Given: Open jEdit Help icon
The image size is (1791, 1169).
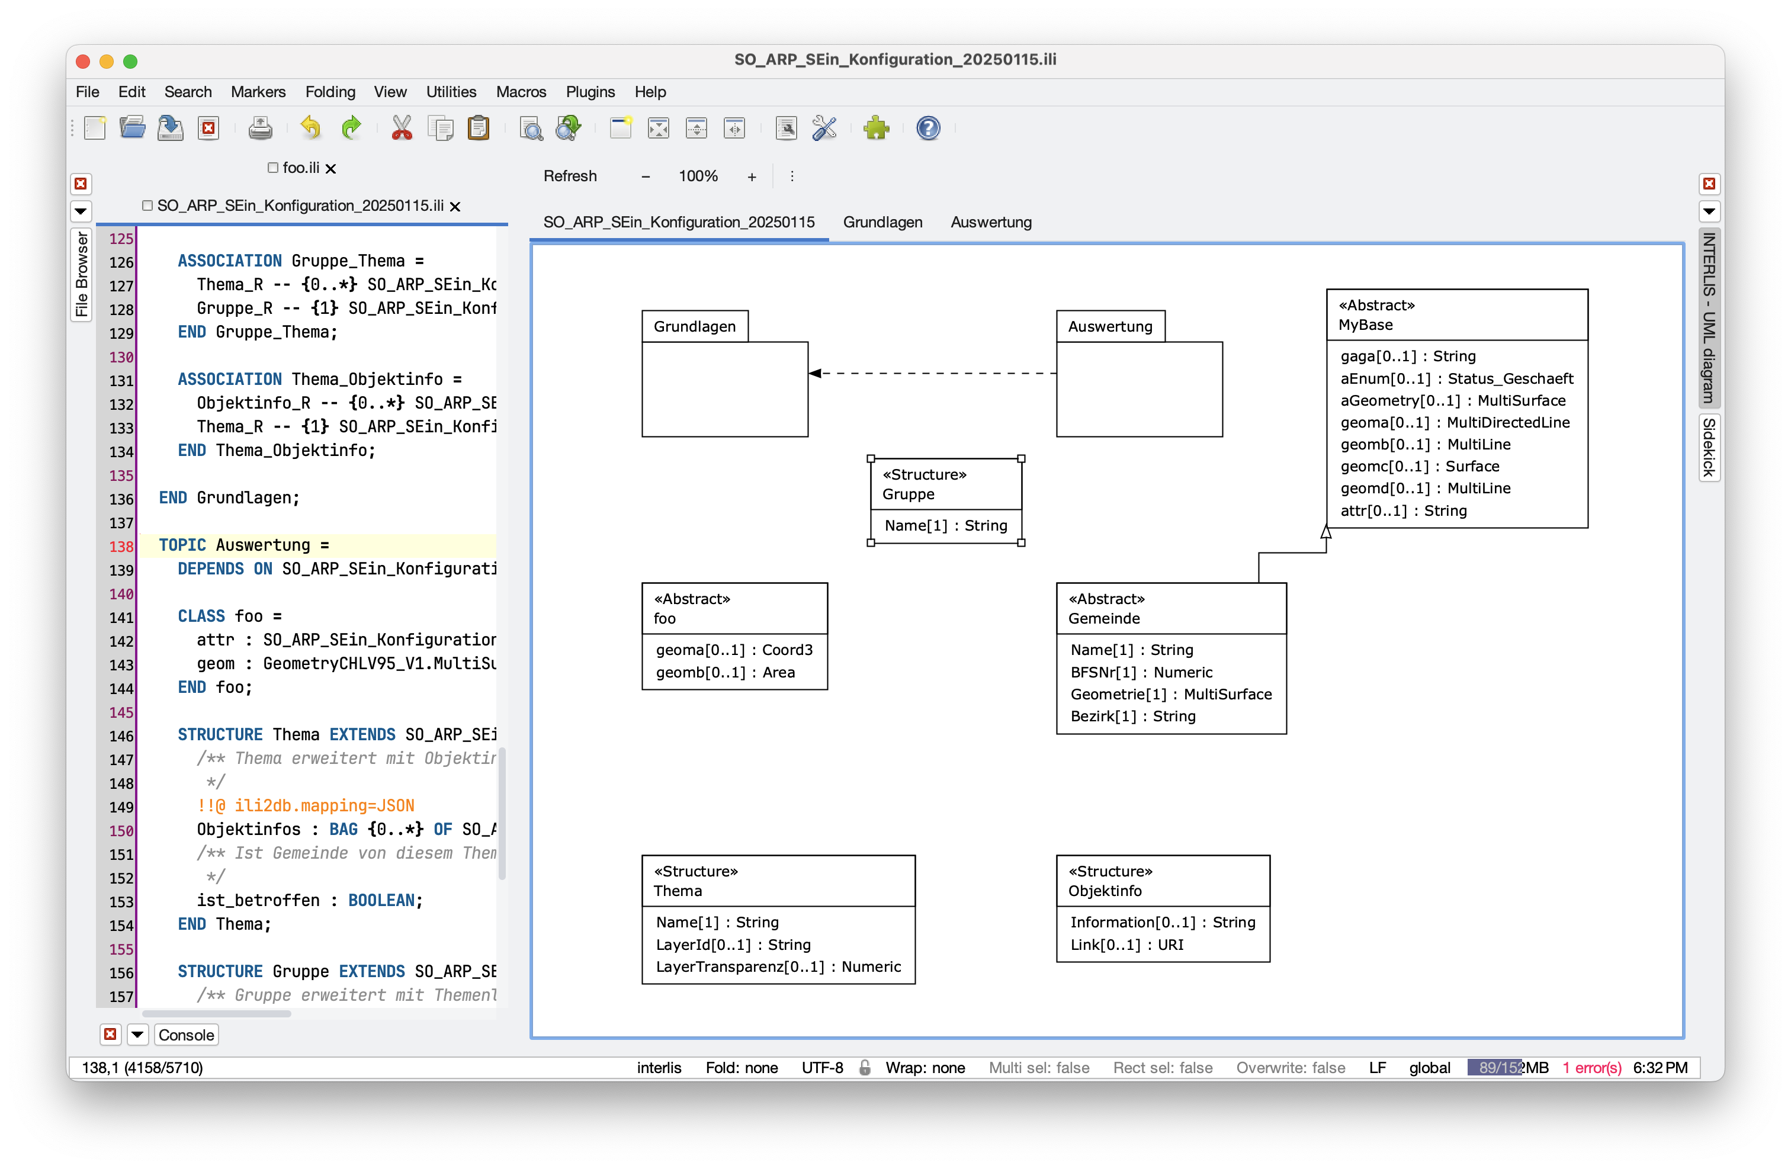Looking at the screenshot, I should 929,128.
